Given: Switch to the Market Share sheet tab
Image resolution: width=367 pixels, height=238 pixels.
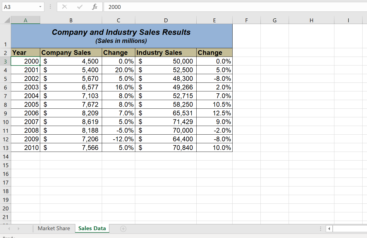Looking at the screenshot, I should coord(54,228).
